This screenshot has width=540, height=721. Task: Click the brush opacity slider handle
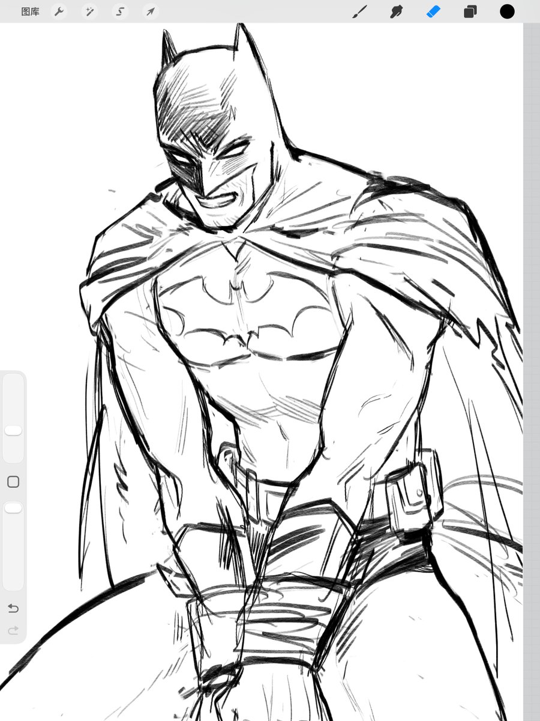(13, 508)
